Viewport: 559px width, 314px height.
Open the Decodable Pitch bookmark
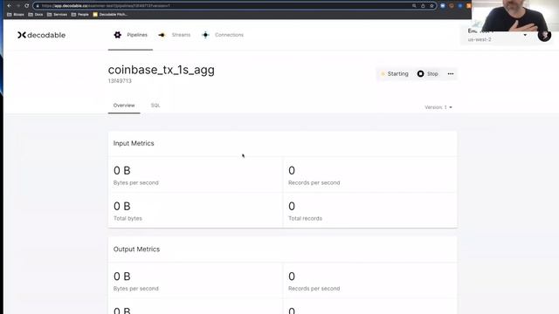pos(110,15)
